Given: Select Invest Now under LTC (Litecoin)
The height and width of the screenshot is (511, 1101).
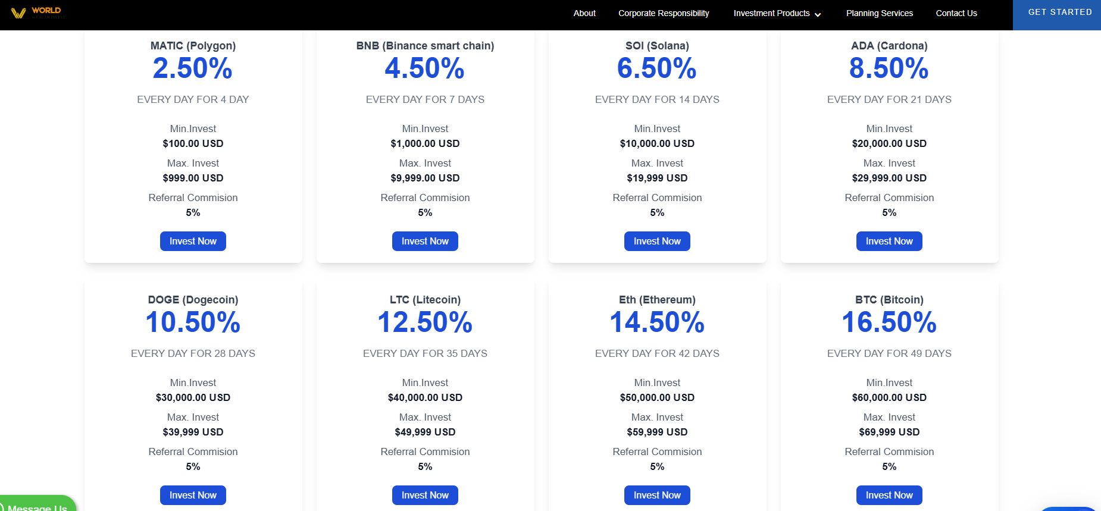Looking at the screenshot, I should 425,495.
